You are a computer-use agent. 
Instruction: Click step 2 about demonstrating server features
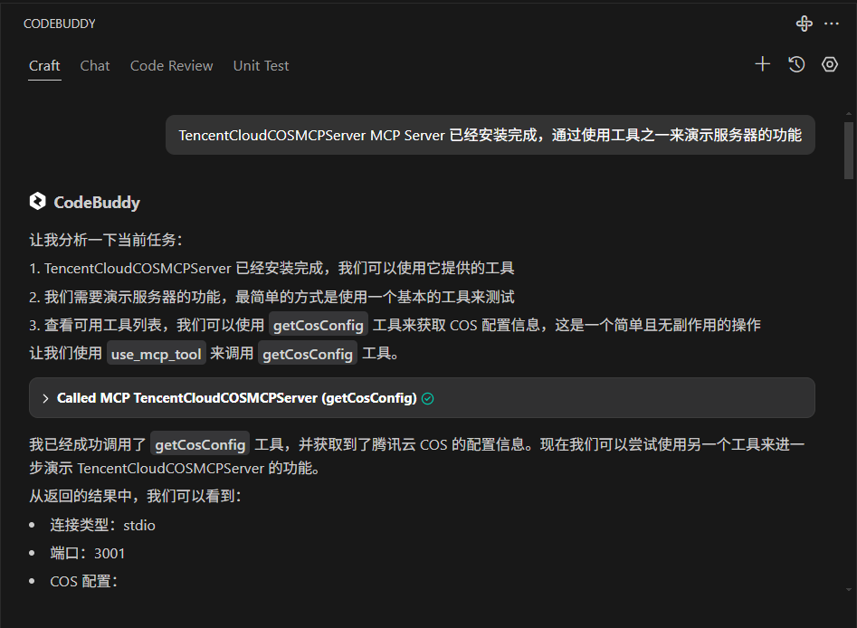271,297
